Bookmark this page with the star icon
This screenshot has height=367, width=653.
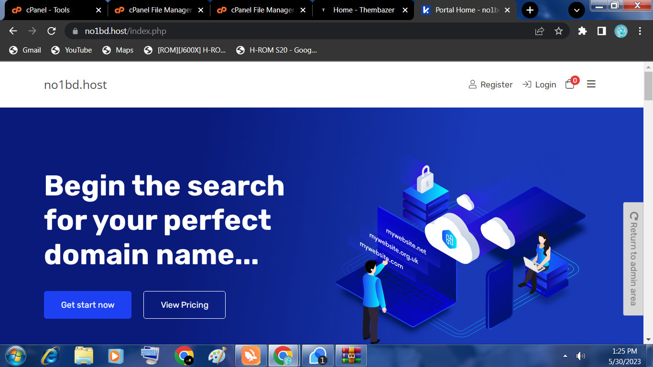pyautogui.click(x=558, y=31)
